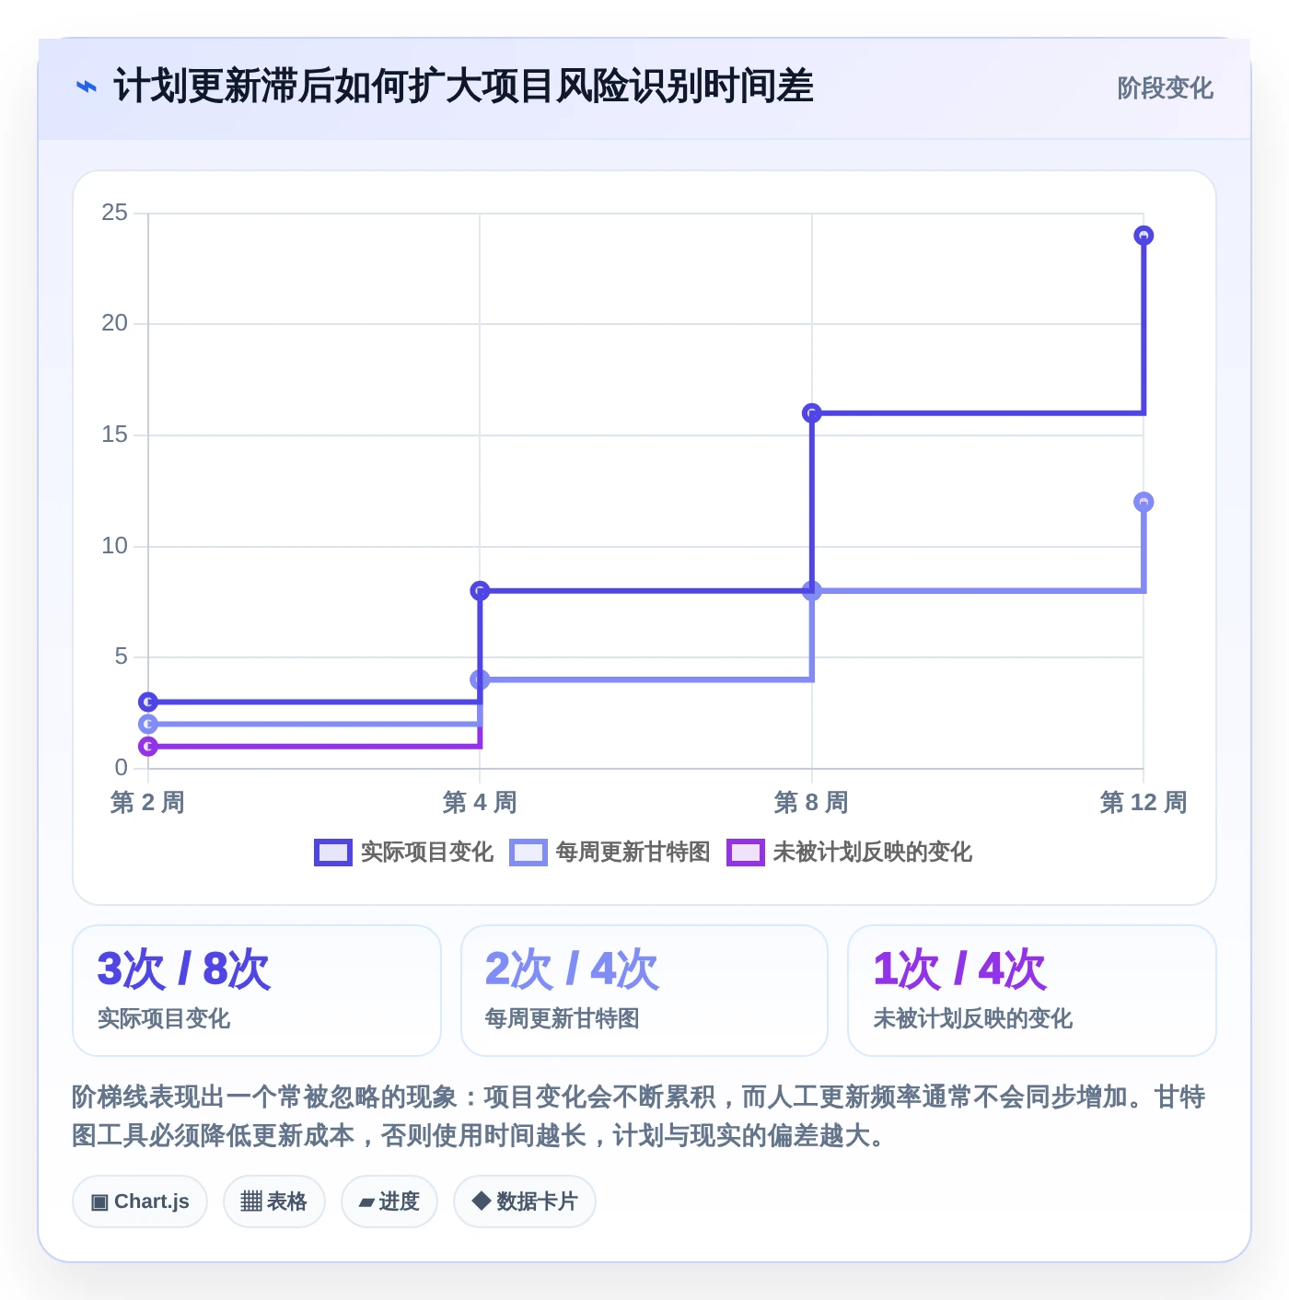Screen dimensions: 1289x1300
Task: Click the 第 4 周 axis label
Action: click(480, 802)
